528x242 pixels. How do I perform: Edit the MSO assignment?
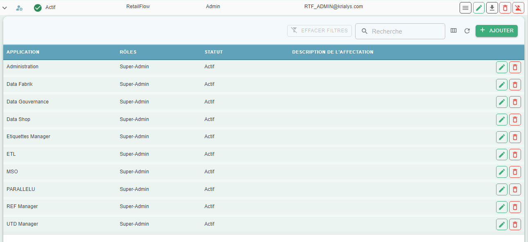click(x=502, y=172)
